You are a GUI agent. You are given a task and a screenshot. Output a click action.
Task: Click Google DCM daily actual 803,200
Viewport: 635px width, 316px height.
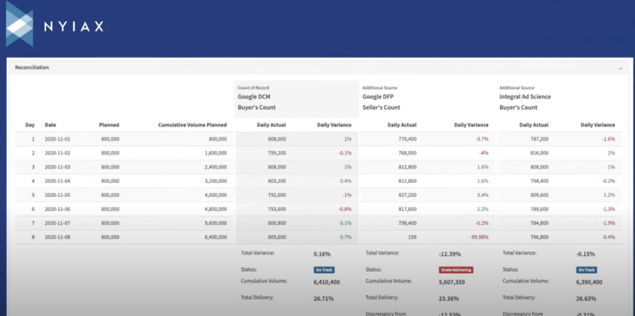click(277, 181)
